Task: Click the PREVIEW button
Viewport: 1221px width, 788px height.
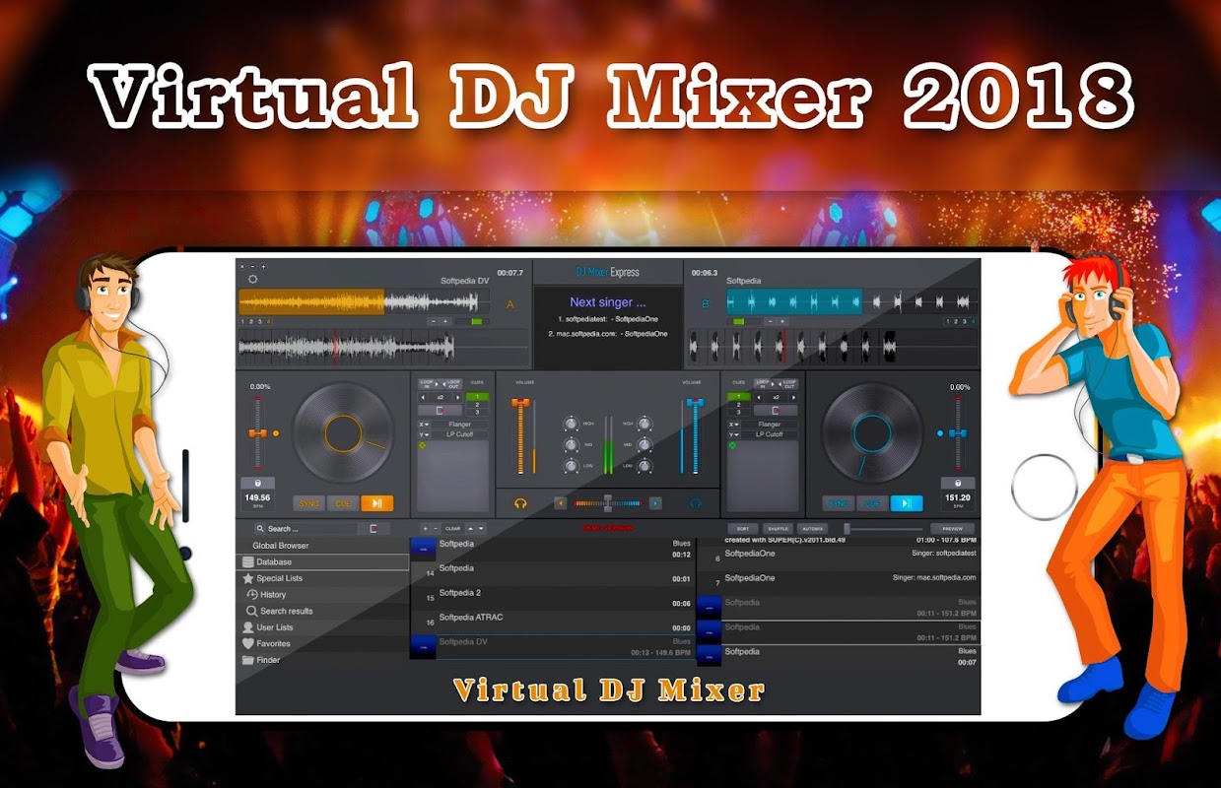Action: (953, 529)
